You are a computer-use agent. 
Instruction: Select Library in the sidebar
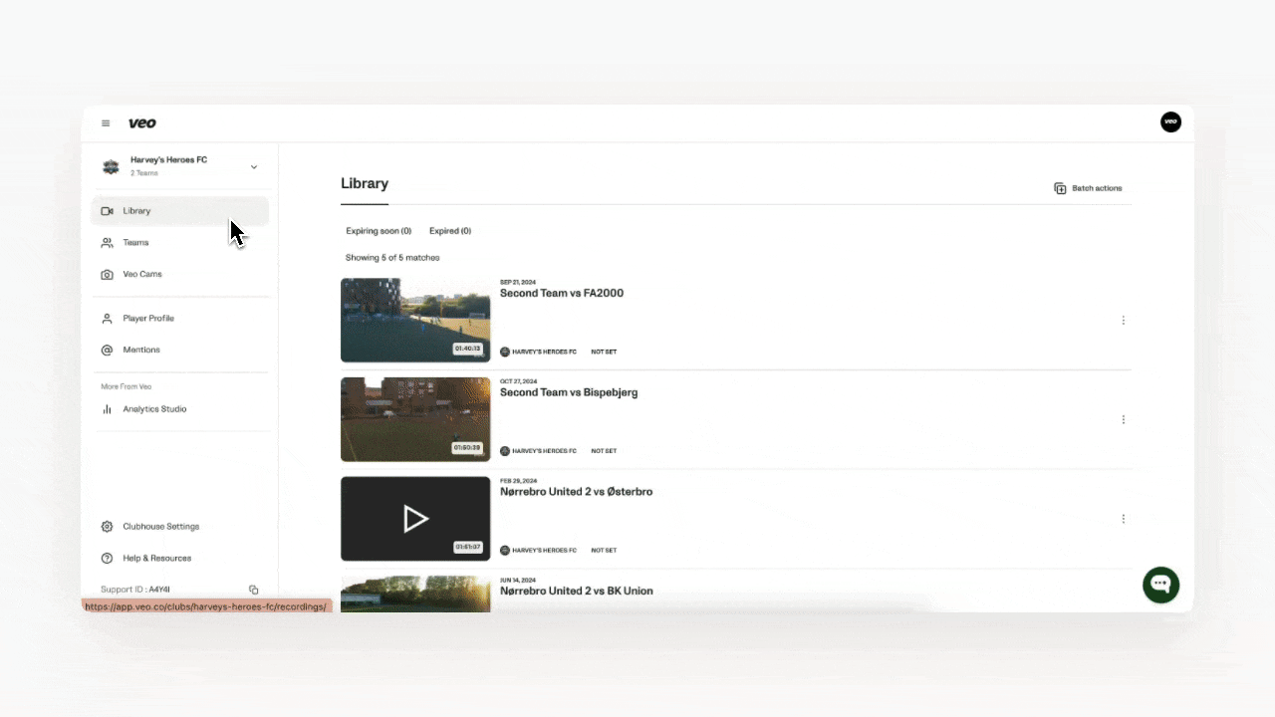click(180, 211)
